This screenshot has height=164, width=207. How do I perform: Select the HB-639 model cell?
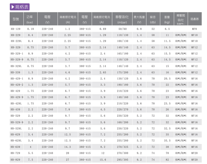point(16,147)
